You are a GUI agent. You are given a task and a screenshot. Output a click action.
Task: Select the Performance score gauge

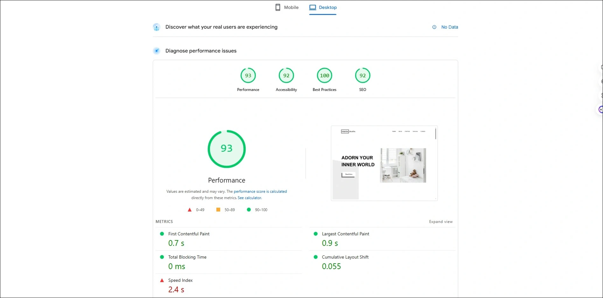pyautogui.click(x=248, y=75)
